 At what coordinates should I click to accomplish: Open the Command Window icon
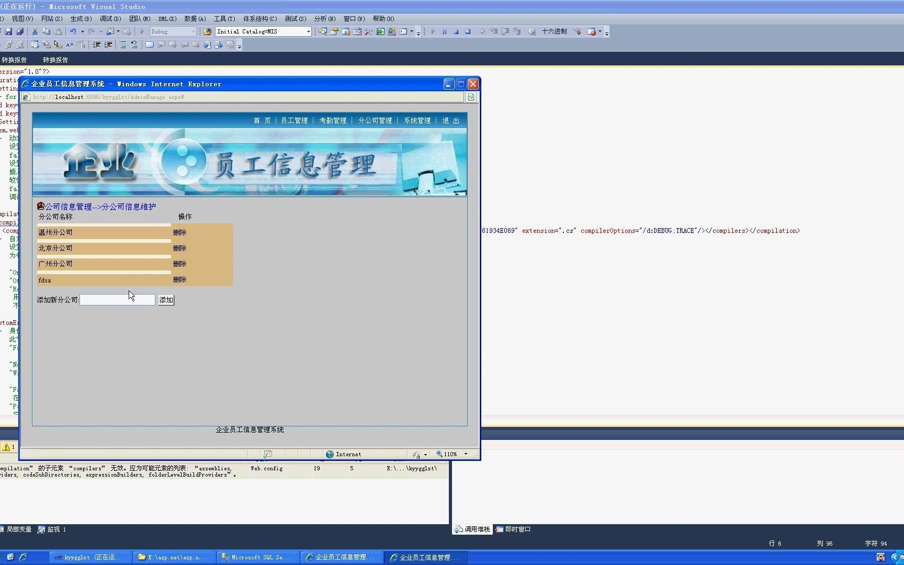pos(403,31)
